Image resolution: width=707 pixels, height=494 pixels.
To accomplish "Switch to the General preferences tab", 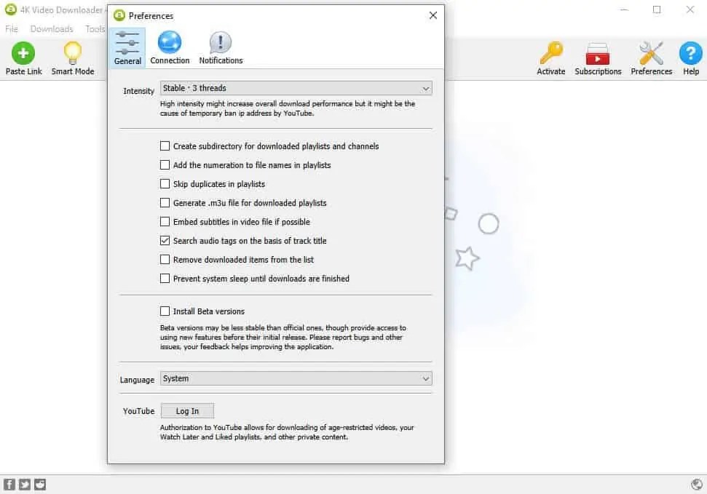I will pyautogui.click(x=127, y=45).
